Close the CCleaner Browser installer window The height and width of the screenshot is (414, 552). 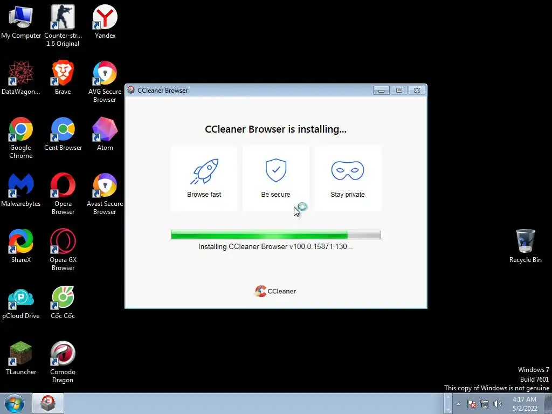point(417,91)
